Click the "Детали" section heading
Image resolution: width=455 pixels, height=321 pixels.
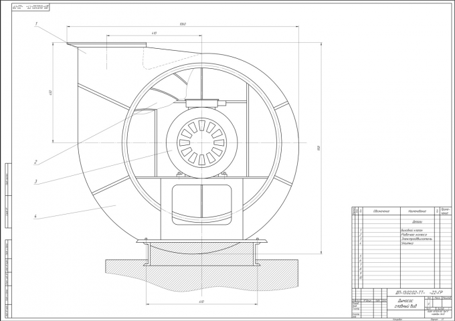pyautogui.click(x=418, y=222)
